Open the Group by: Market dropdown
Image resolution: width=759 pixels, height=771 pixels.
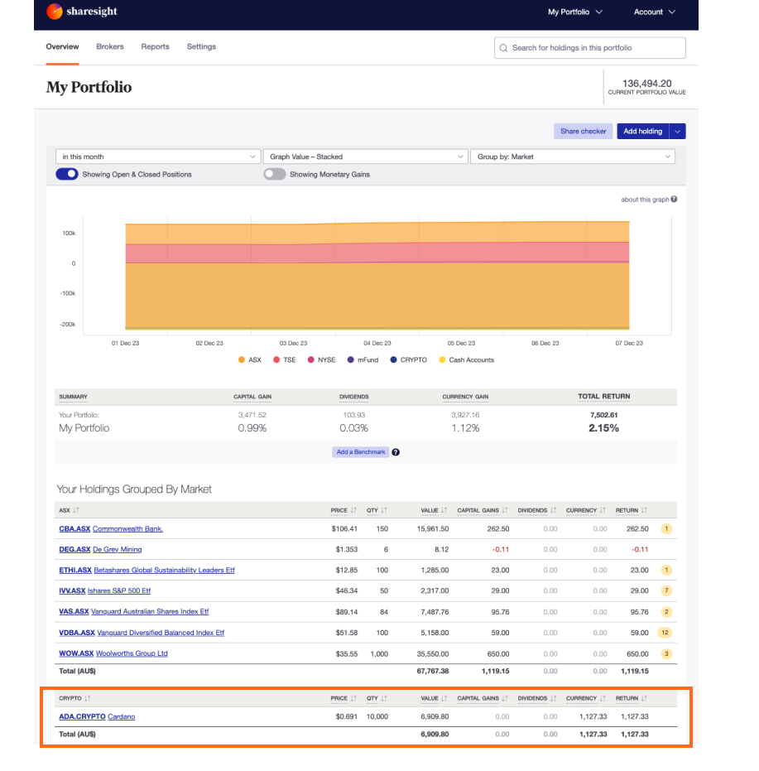pos(573,157)
